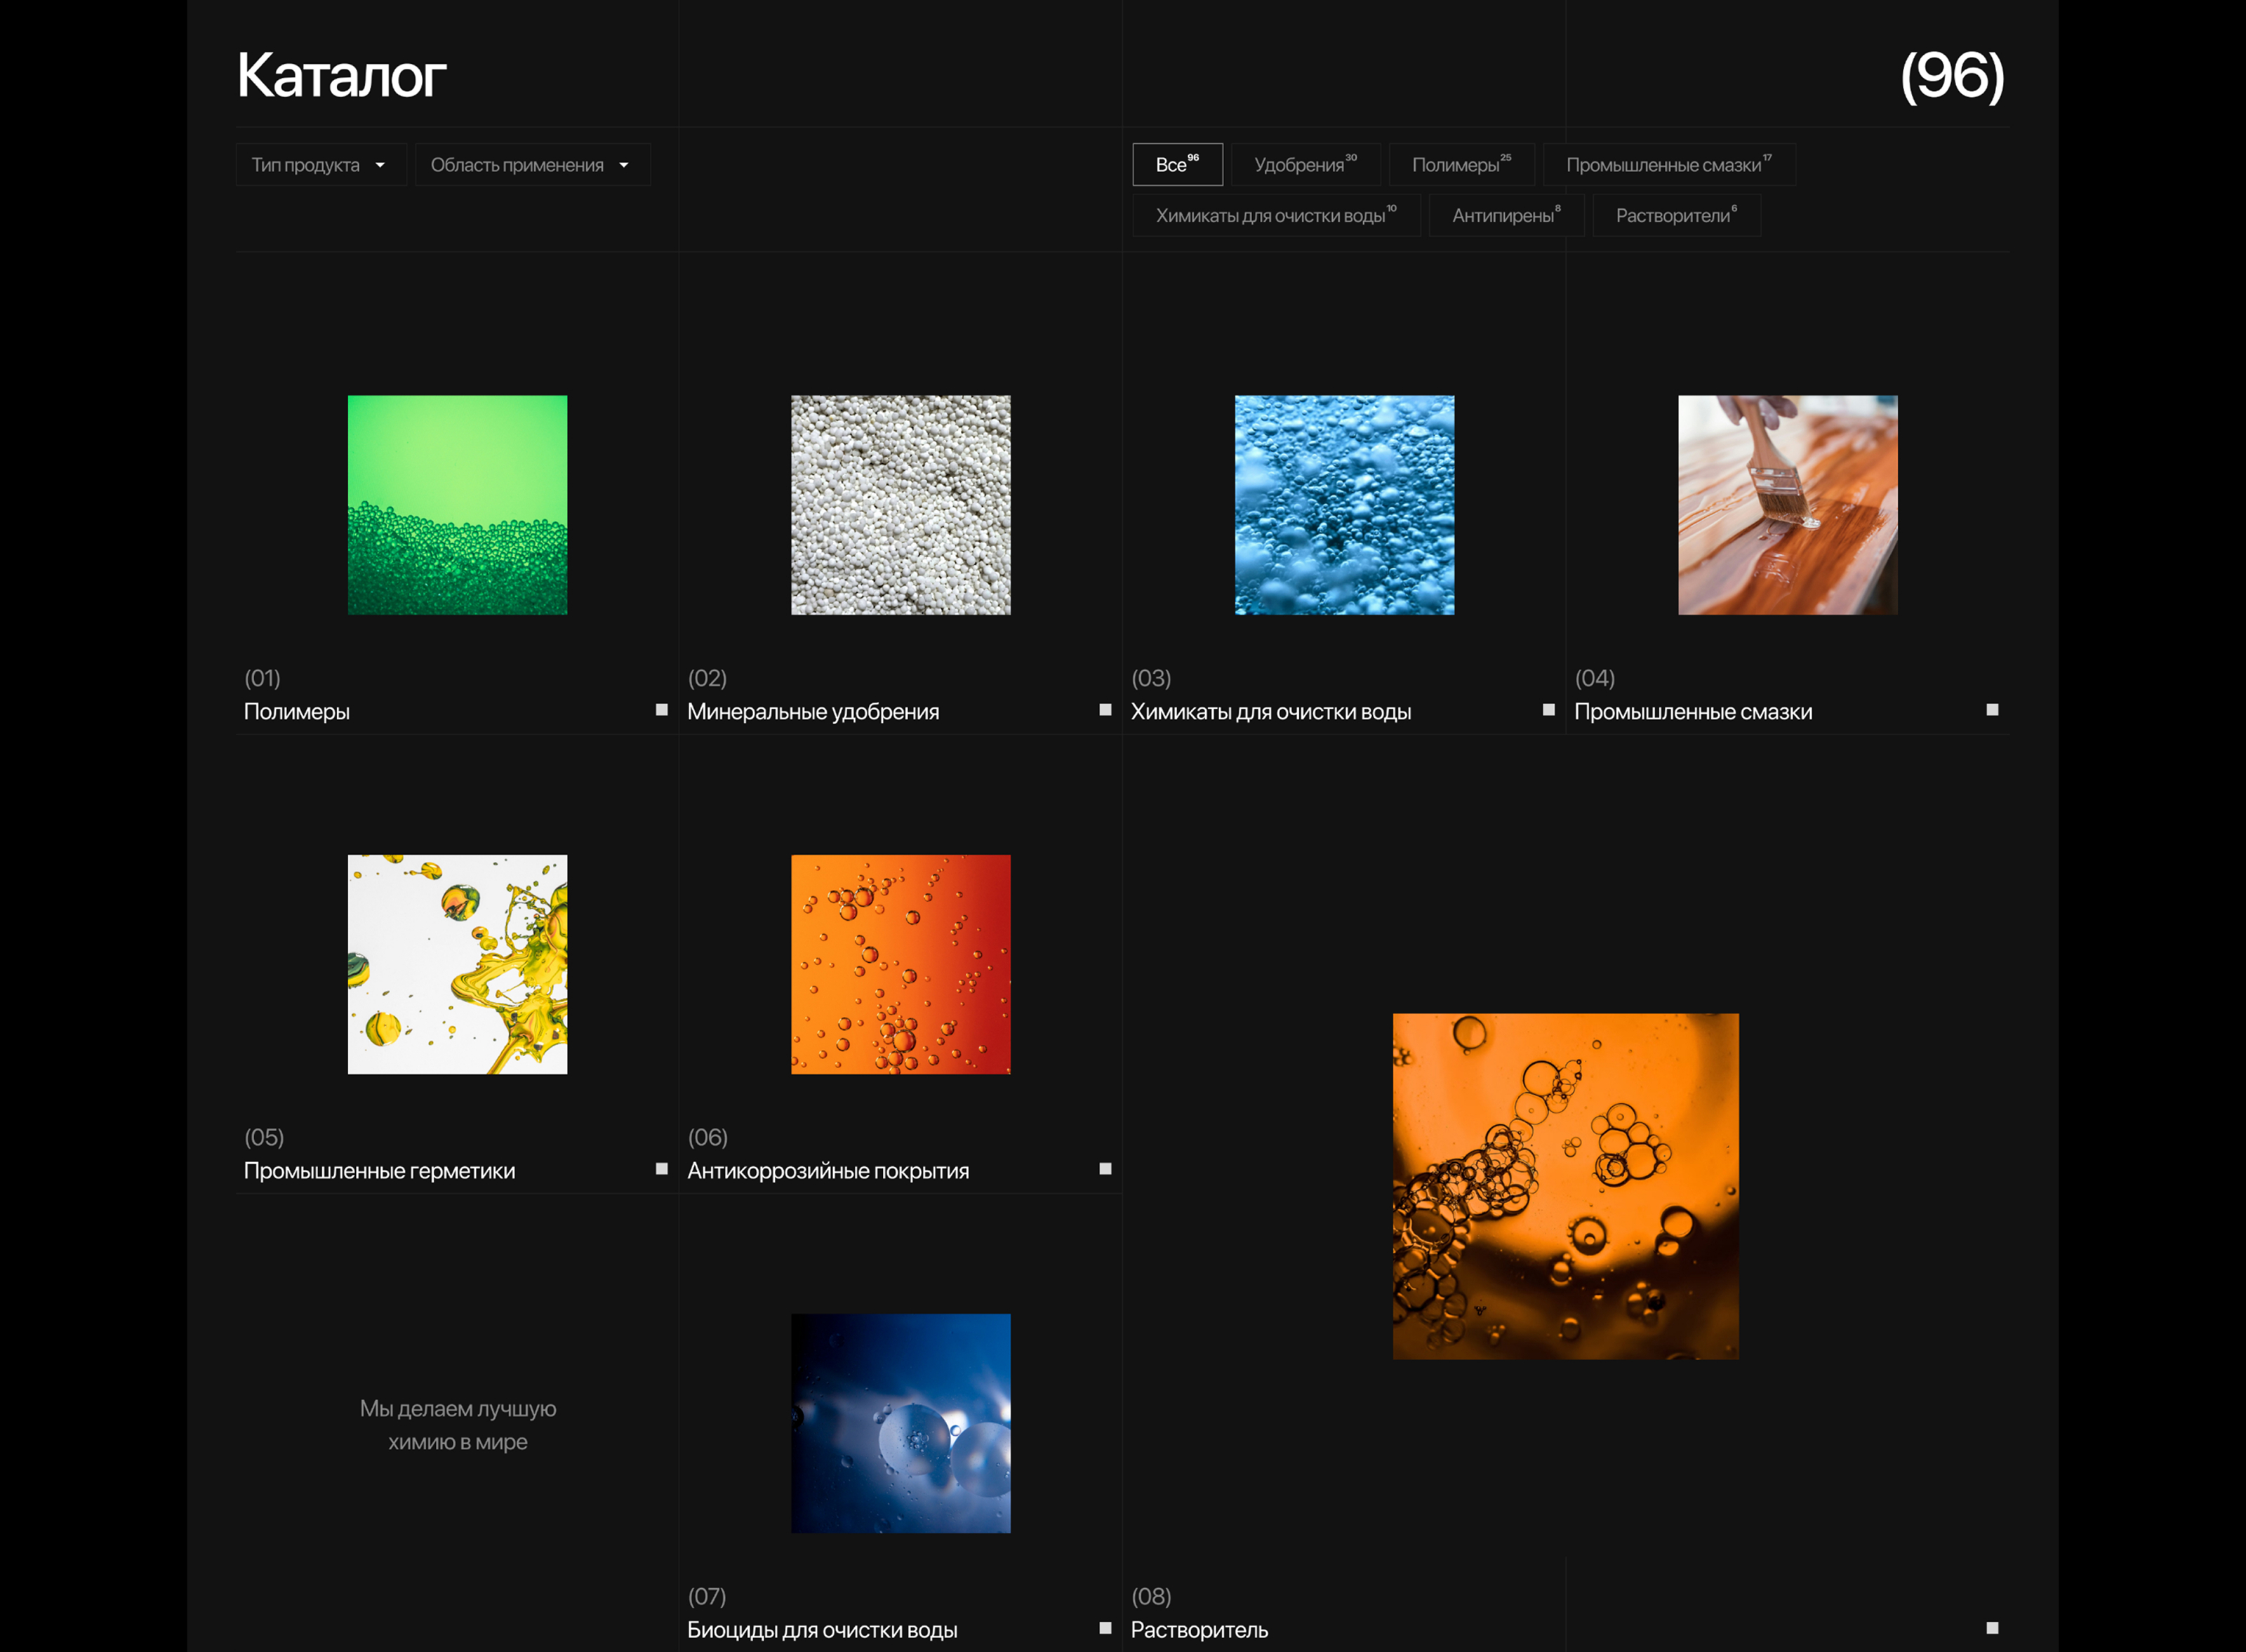Enable the Растворители filter chip
2246x1652 pixels.
[x=1676, y=216]
